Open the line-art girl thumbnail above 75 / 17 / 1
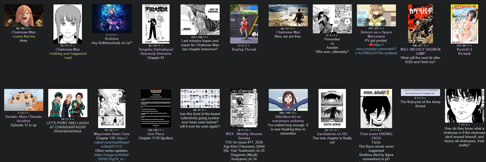Screen dimensions: 486x162 (68, 24)
